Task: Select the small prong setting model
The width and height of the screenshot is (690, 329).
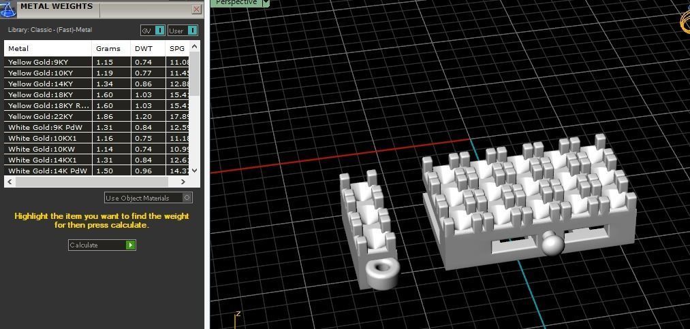Action: 368,230
